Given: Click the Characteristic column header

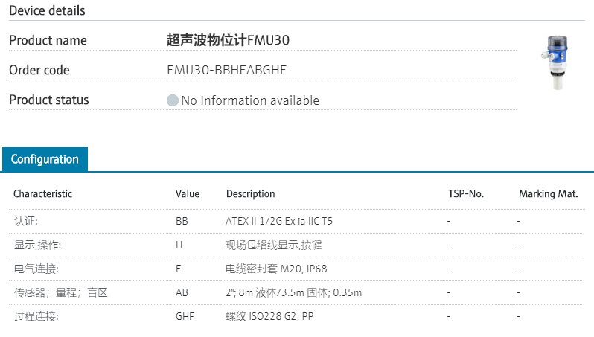Looking at the screenshot, I should coord(42,194).
